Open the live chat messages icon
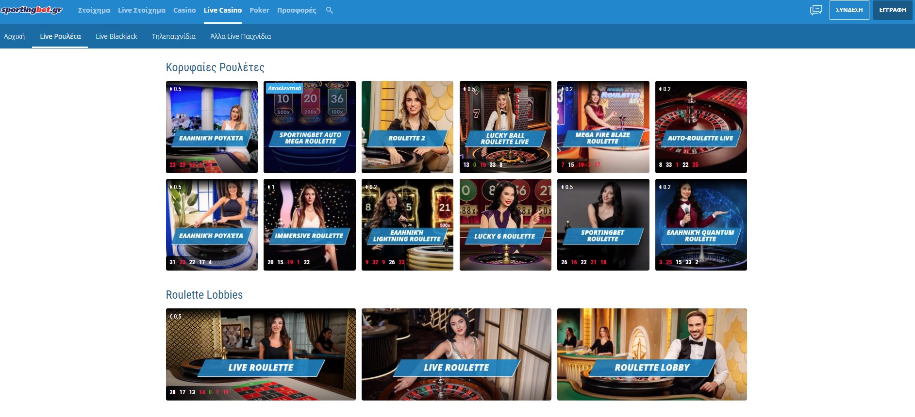 816,10
